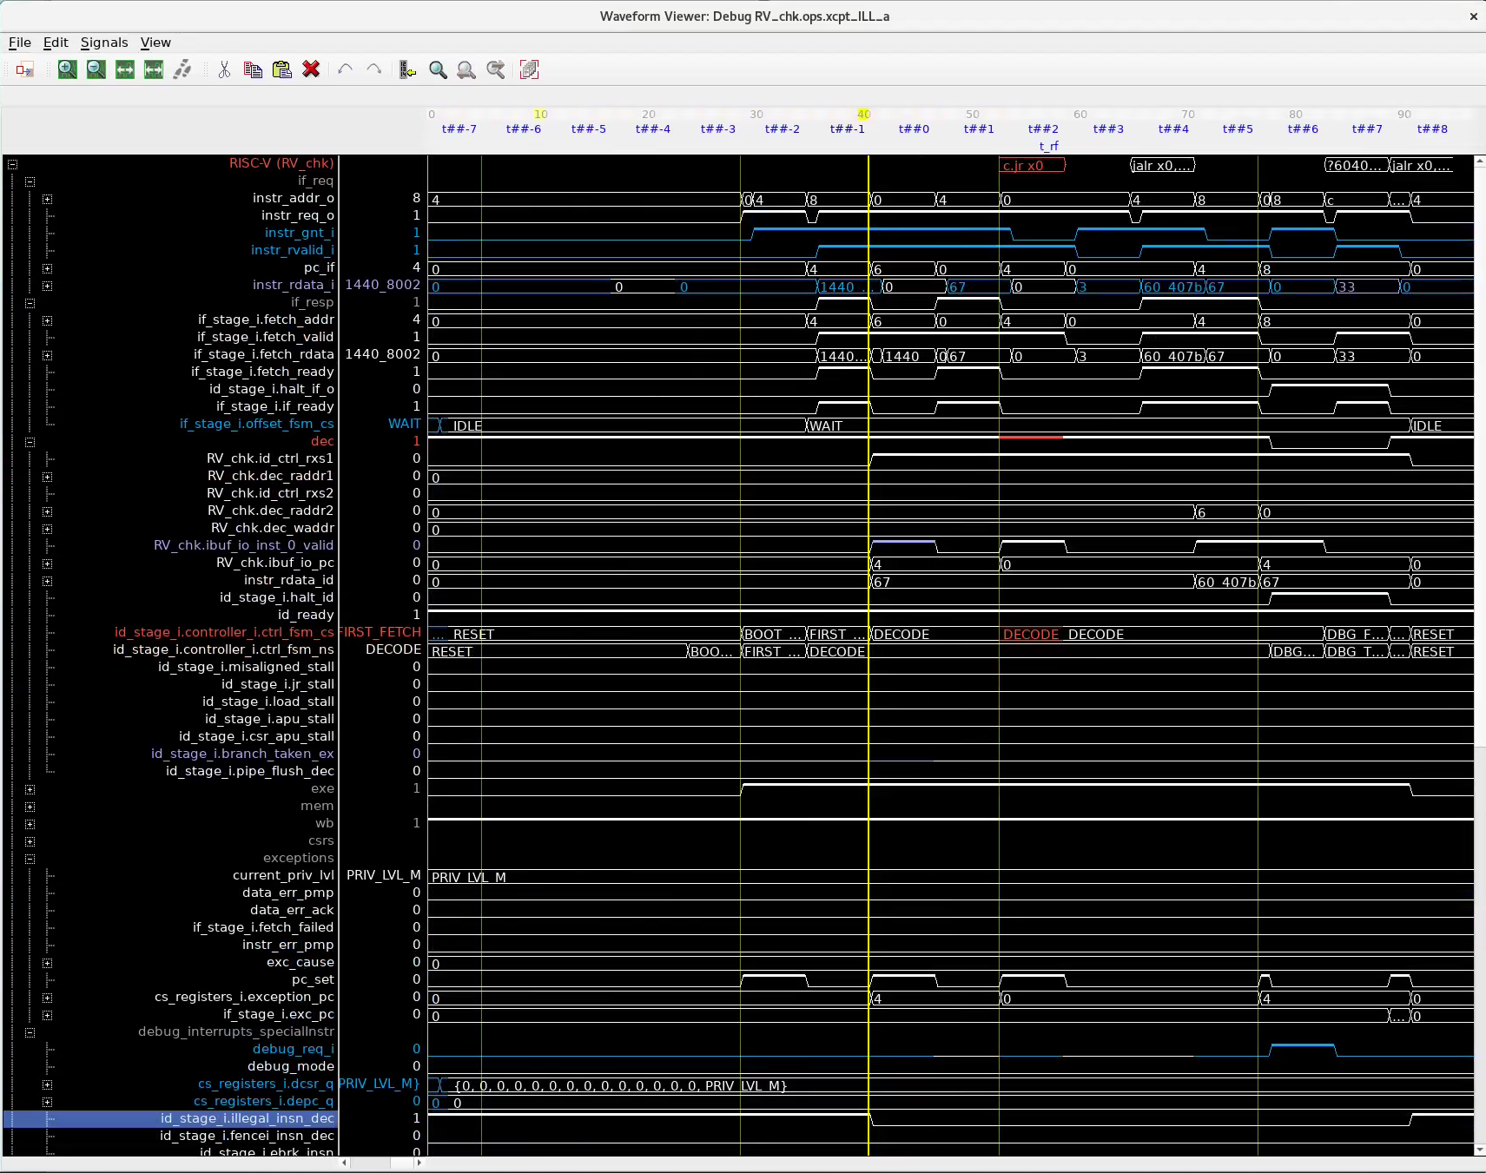Image resolution: width=1486 pixels, height=1173 pixels.
Task: Copy the selected signal
Action: pyautogui.click(x=253, y=69)
